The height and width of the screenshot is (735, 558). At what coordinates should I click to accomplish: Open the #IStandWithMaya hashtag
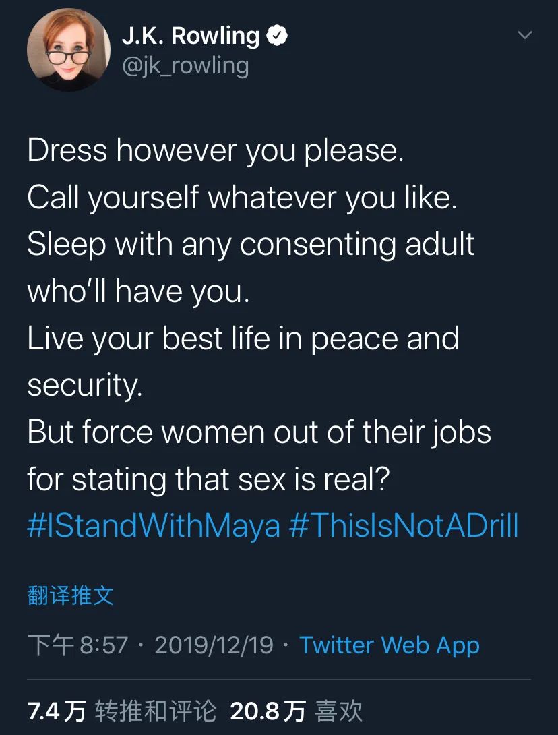[154, 526]
